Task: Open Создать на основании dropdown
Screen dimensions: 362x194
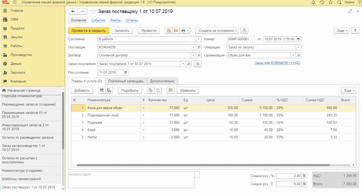Action: tap(217, 30)
